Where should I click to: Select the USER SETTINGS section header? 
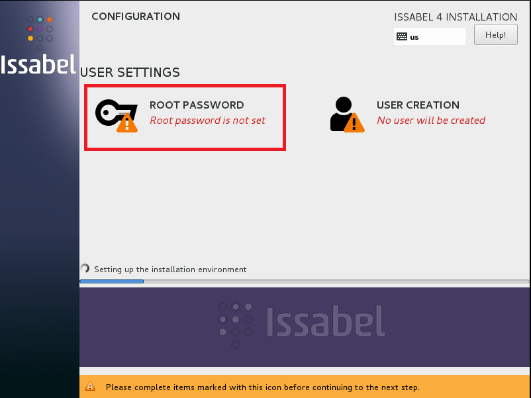(x=129, y=73)
